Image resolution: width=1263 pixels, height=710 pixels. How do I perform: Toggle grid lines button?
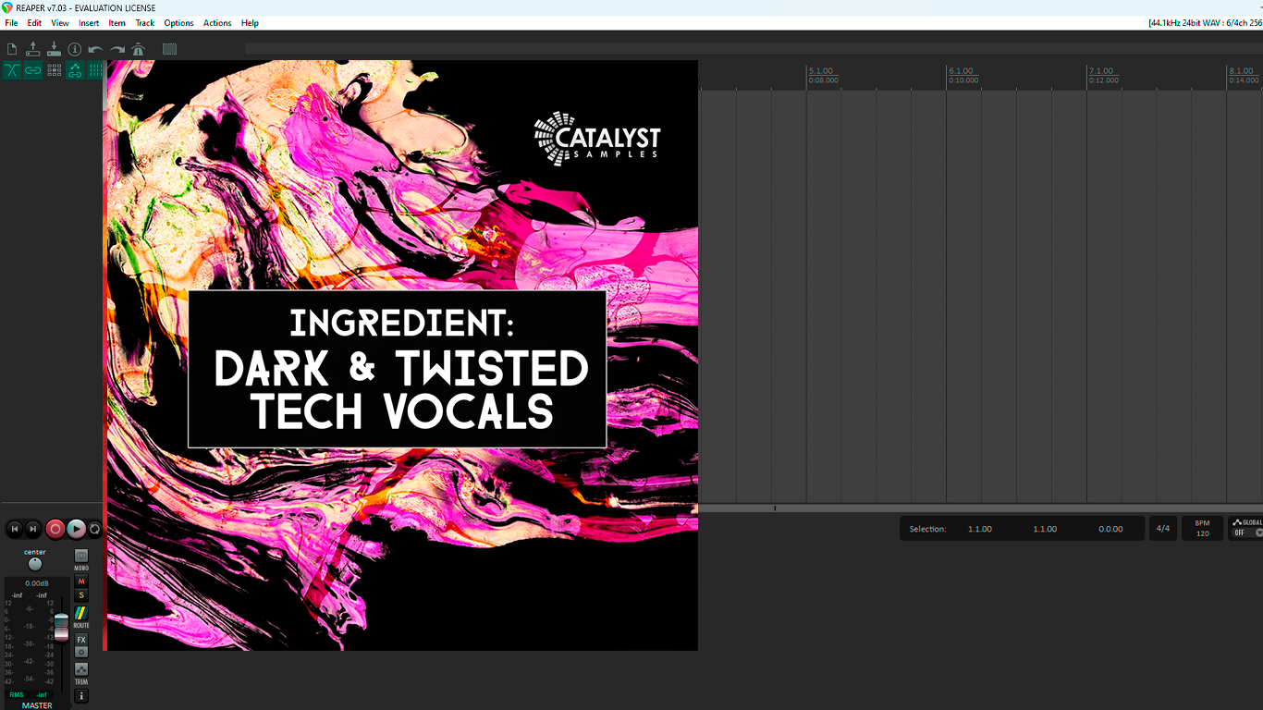pos(95,70)
